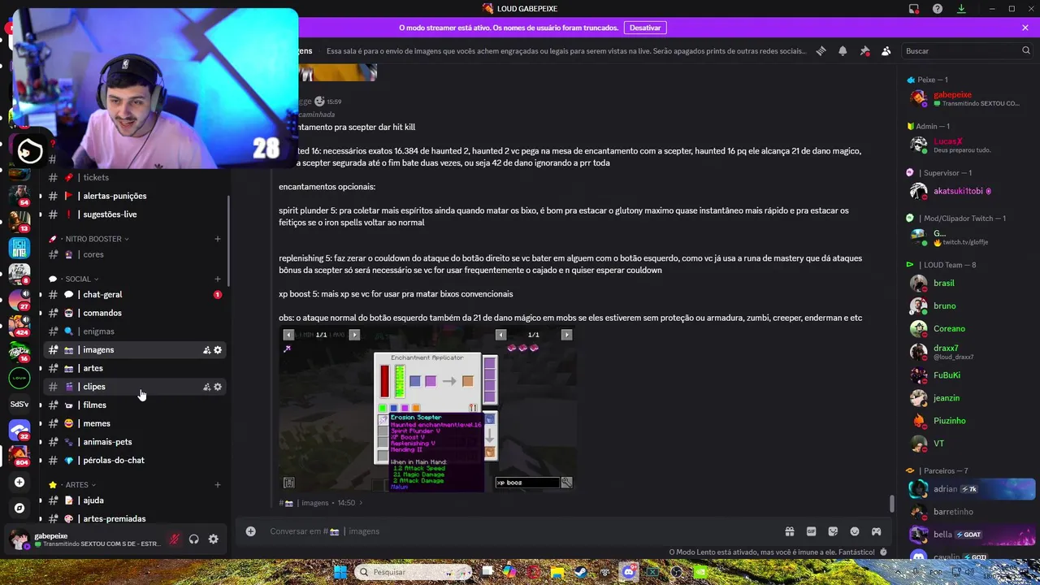Open invite icon on imagens channel
The height and width of the screenshot is (585, 1040).
[x=206, y=350]
